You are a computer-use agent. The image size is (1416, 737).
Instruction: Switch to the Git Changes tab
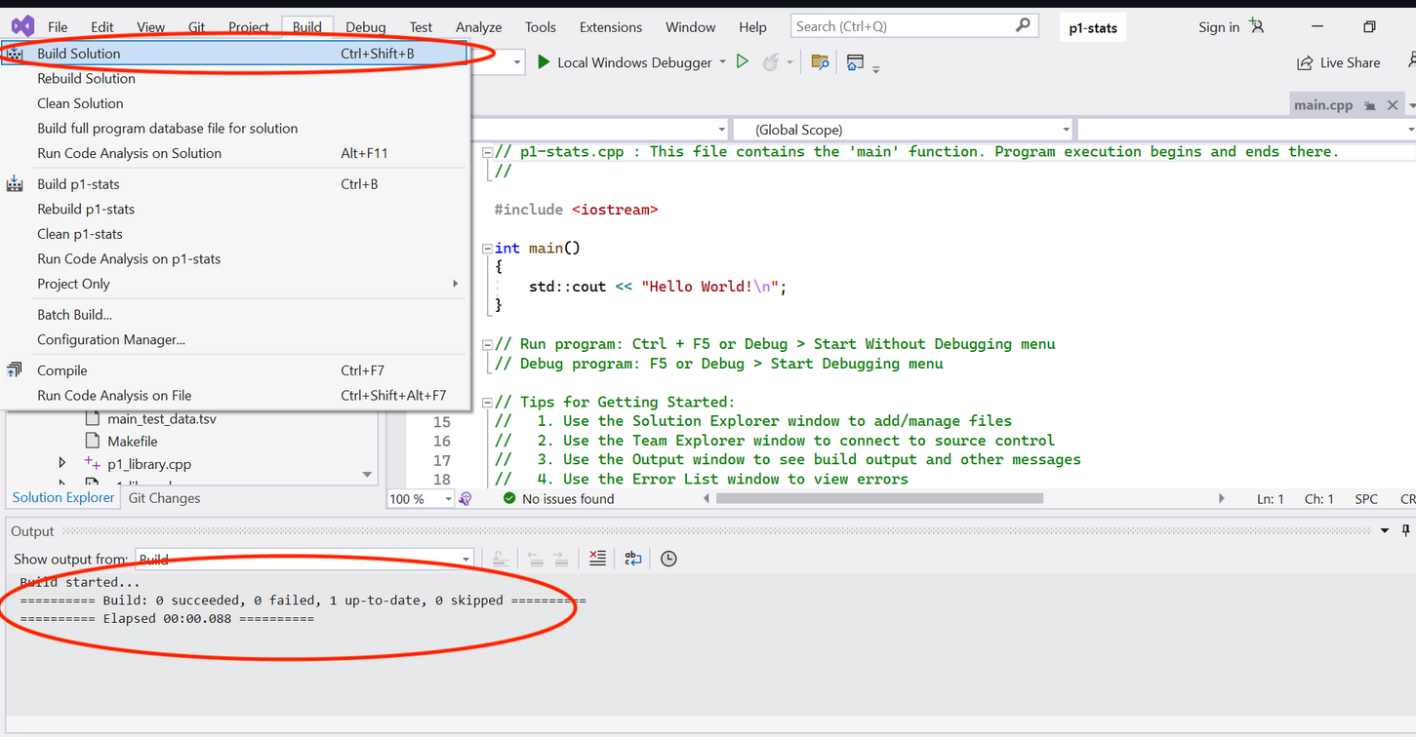click(164, 498)
